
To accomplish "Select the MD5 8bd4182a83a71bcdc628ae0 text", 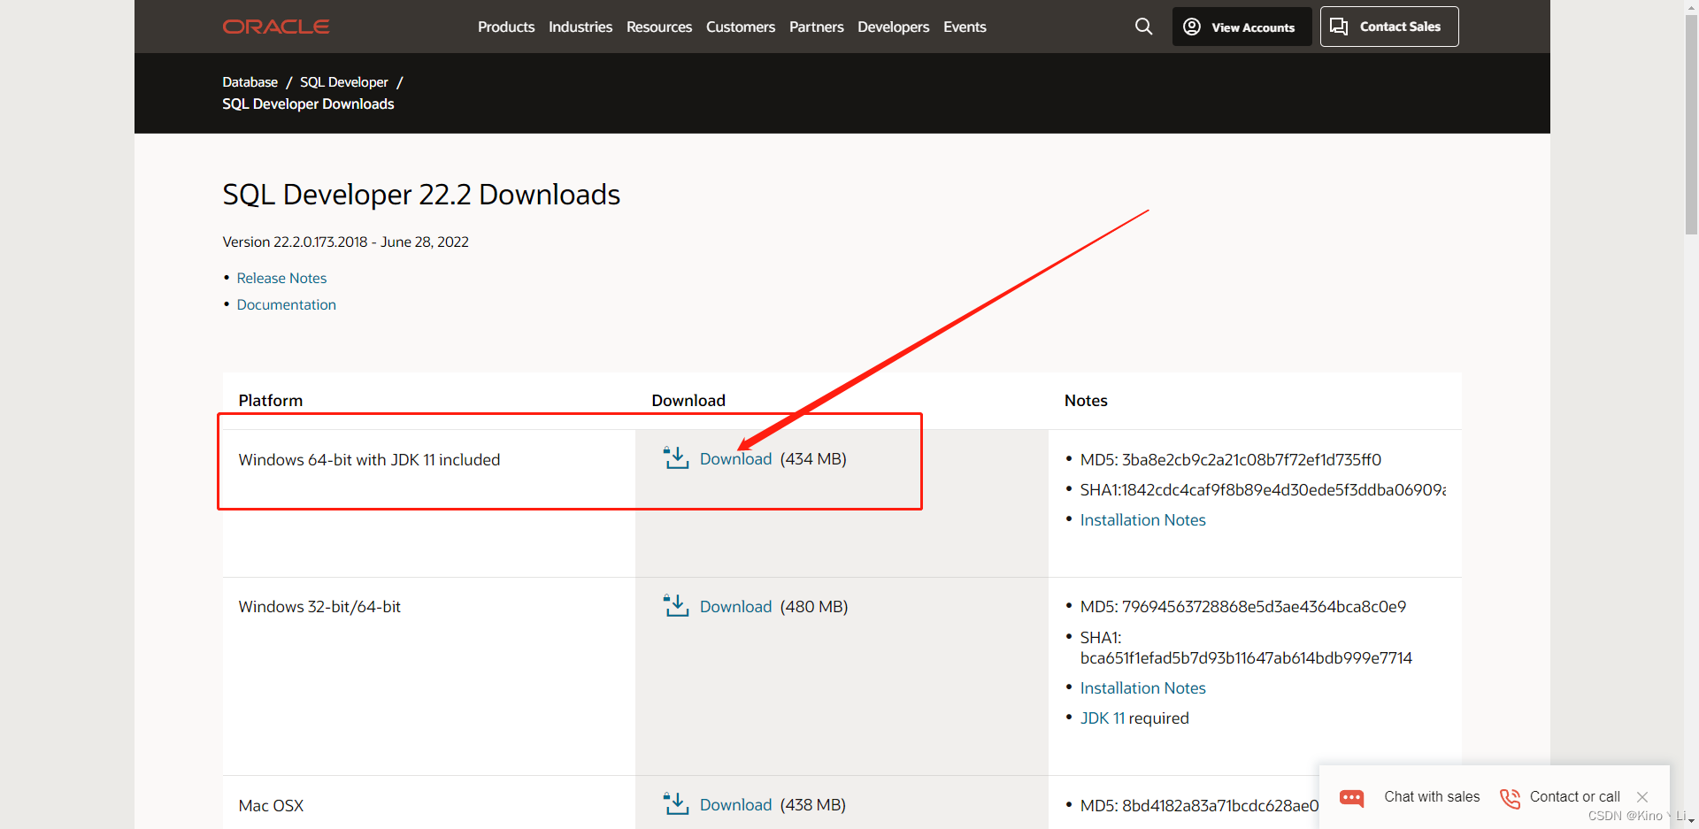I will pyautogui.click(x=1199, y=806).
